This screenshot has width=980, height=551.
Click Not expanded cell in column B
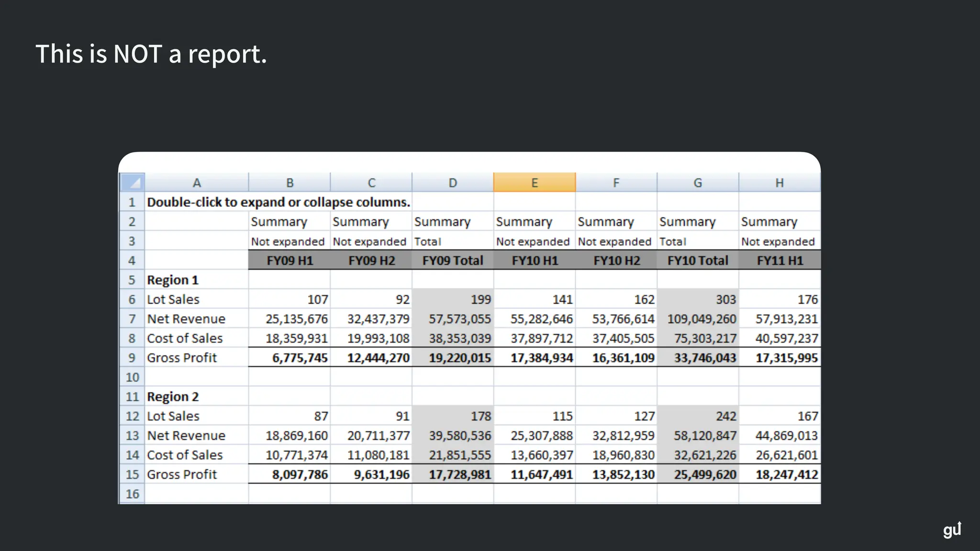(290, 241)
